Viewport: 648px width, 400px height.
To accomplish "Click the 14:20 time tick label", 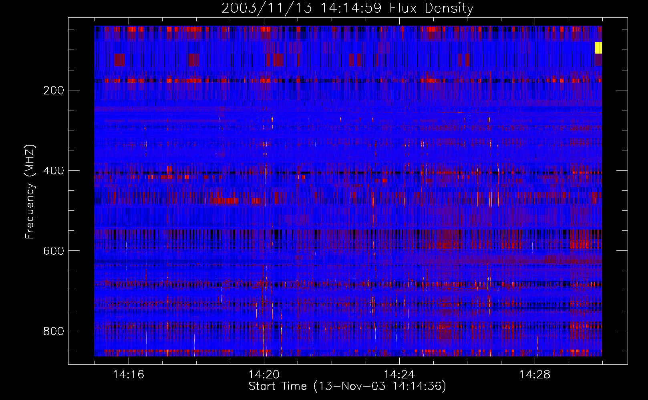I will (264, 375).
